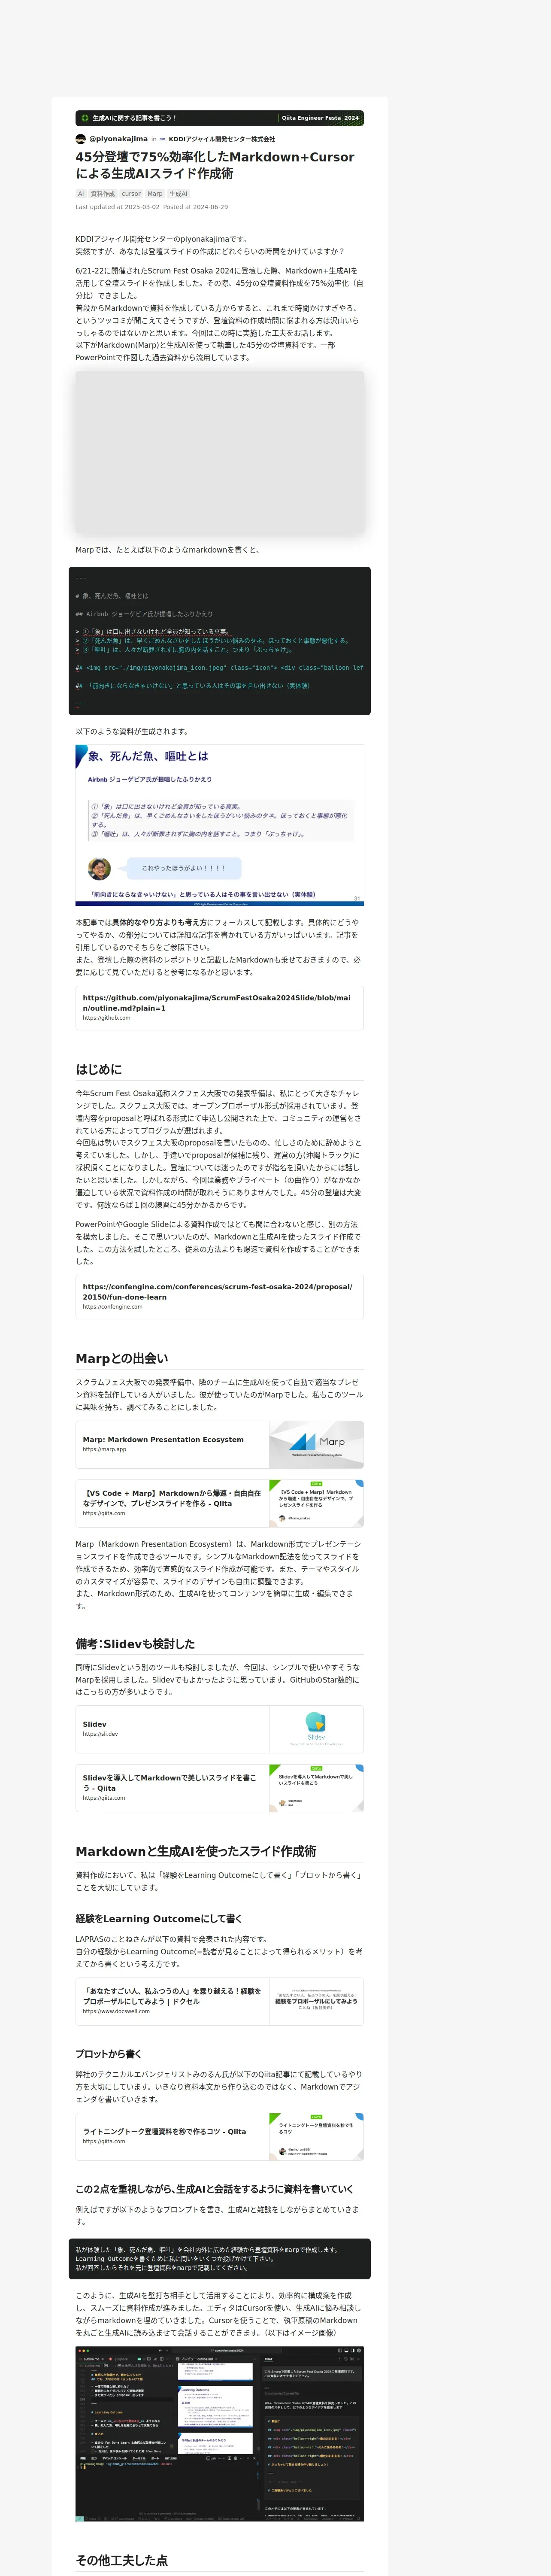Click the 備考:Slidevも検討した heading

click(x=135, y=1643)
